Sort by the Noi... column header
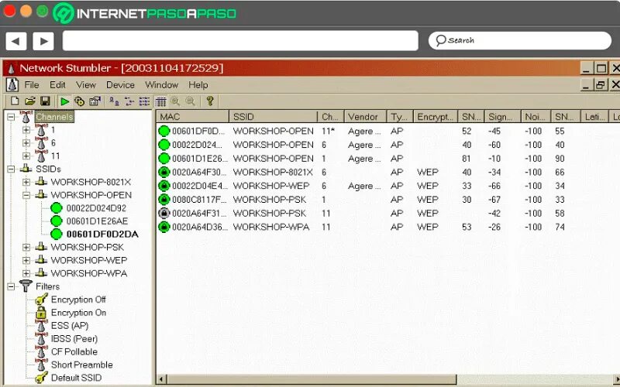Screen dimensions: 620x387 [536, 117]
